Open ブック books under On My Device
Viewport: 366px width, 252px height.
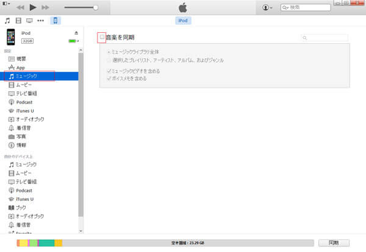tap(17, 208)
